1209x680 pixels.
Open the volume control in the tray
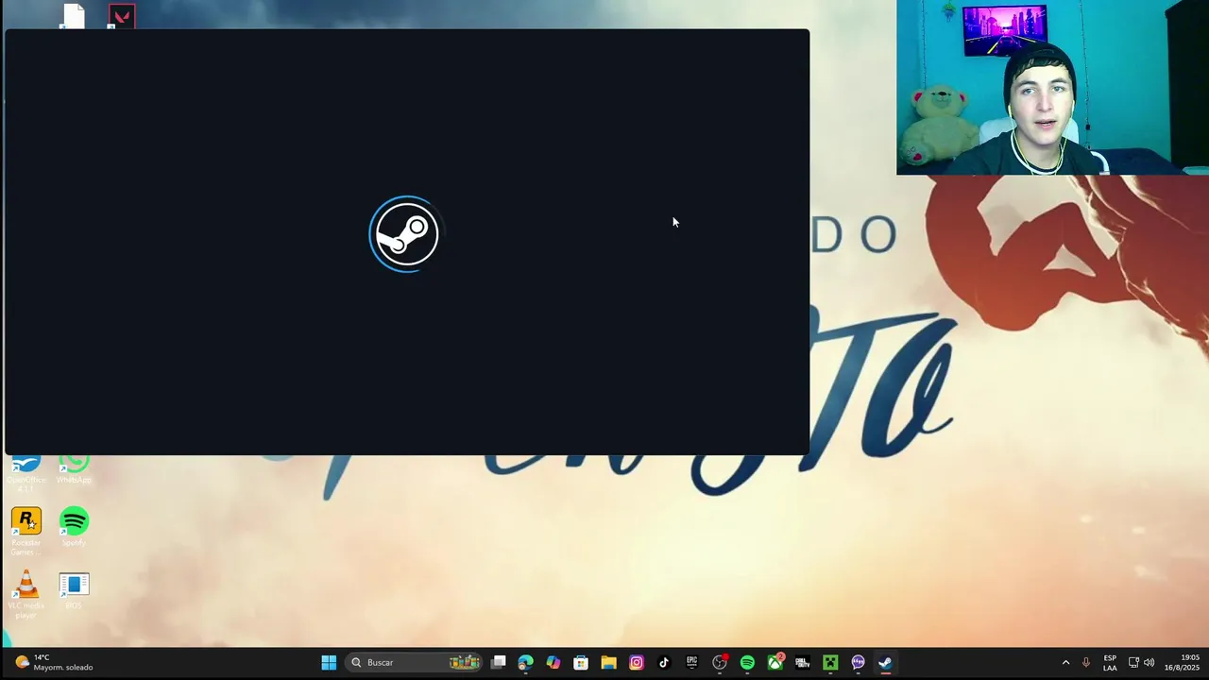[x=1149, y=663]
